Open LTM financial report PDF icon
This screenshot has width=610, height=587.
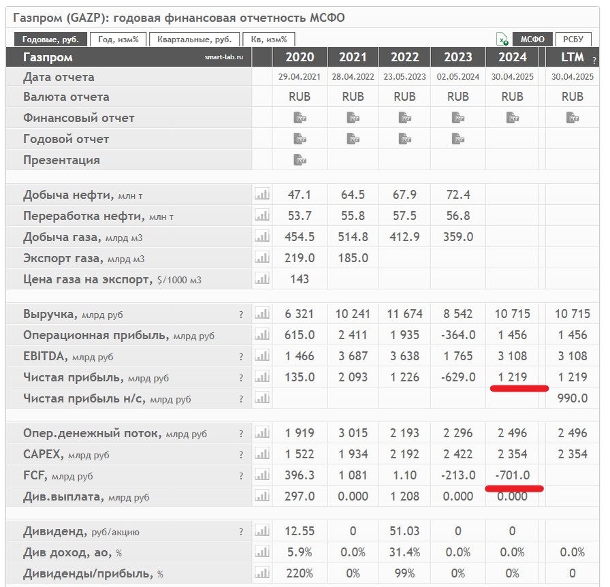(x=573, y=118)
